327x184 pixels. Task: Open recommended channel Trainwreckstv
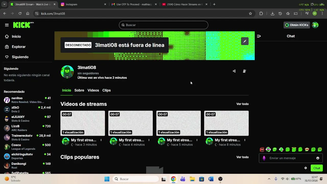(27, 137)
